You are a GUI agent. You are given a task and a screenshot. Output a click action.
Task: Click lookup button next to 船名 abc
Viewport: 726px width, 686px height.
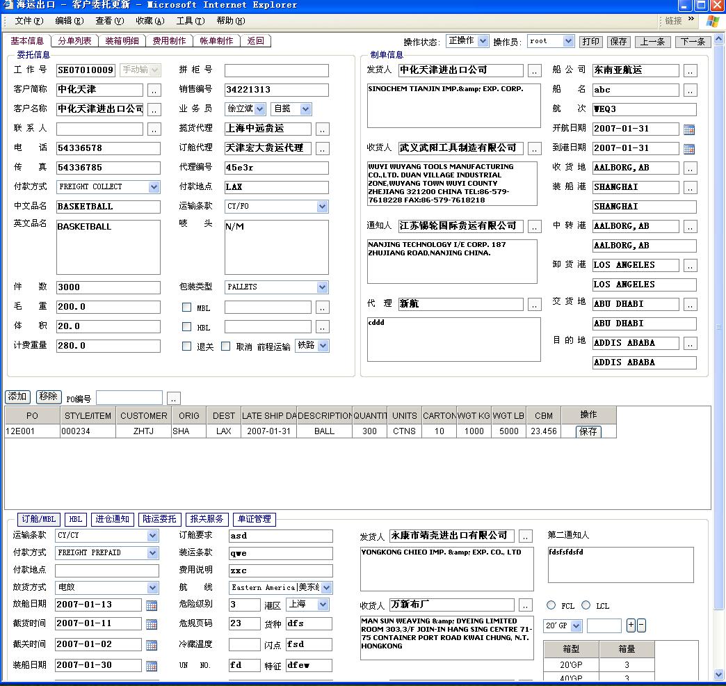(690, 90)
